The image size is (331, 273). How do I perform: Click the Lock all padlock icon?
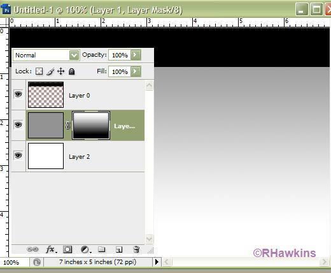(x=72, y=71)
